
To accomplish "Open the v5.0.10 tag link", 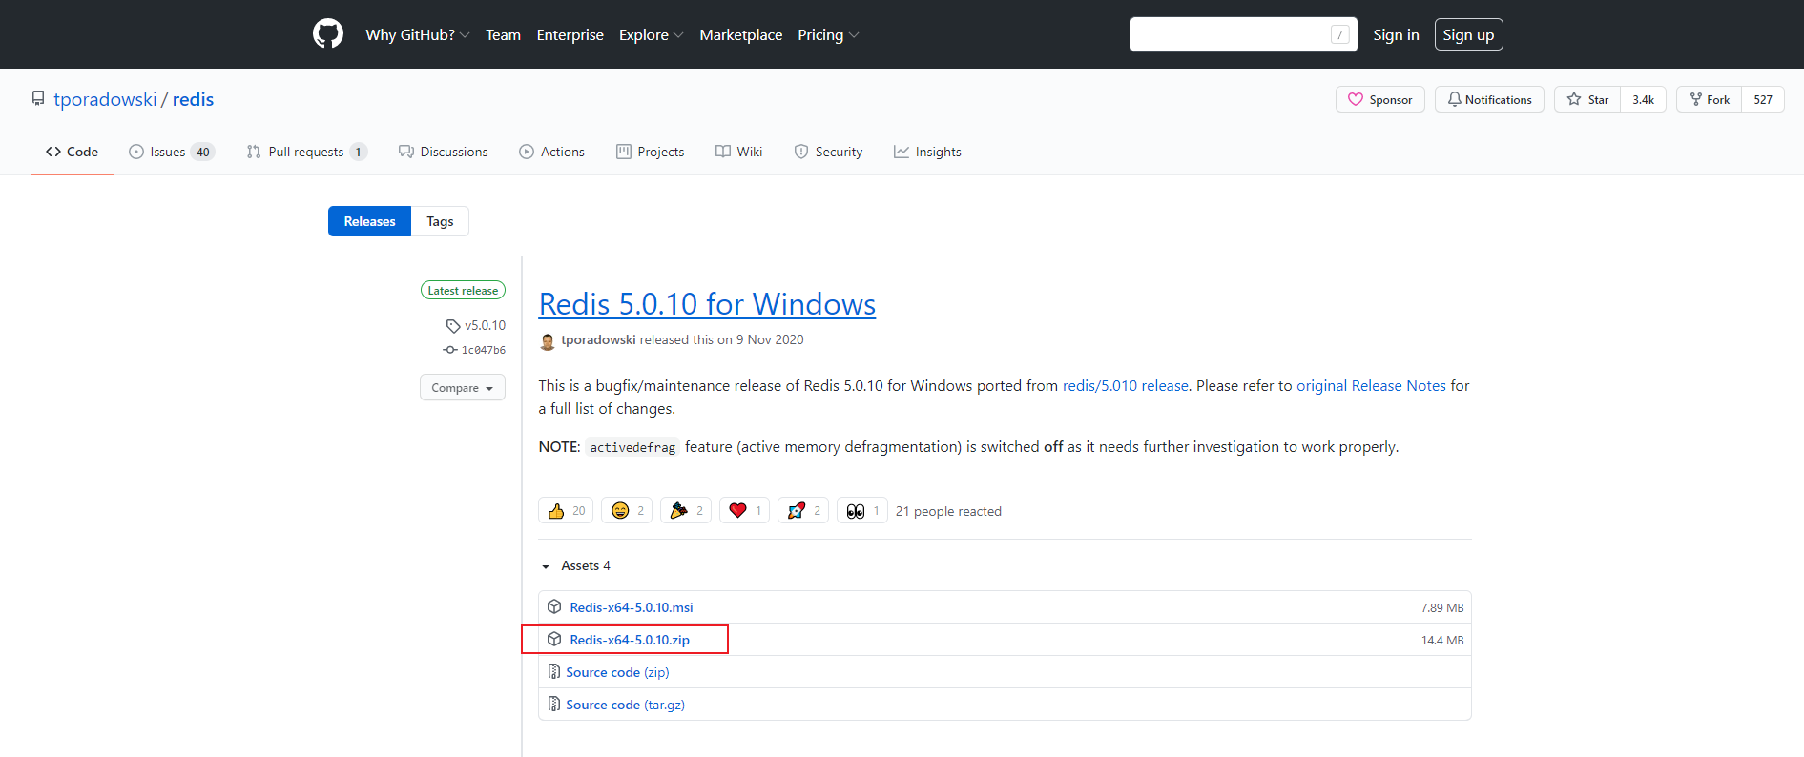I will click(x=476, y=325).
